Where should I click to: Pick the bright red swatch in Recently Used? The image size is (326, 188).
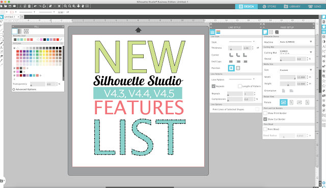click(x=58, y=40)
